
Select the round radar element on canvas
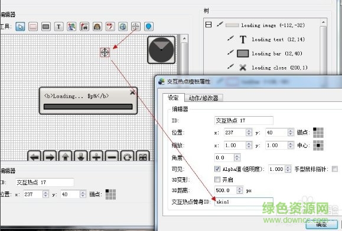tap(161, 50)
